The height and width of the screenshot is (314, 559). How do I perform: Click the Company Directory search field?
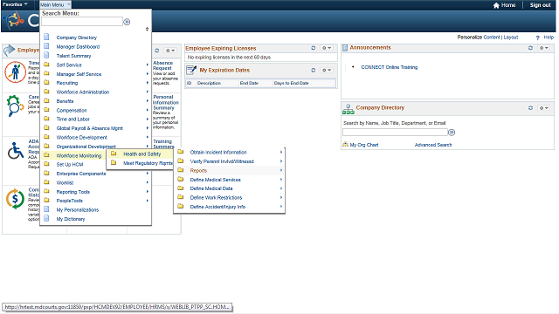(395, 133)
